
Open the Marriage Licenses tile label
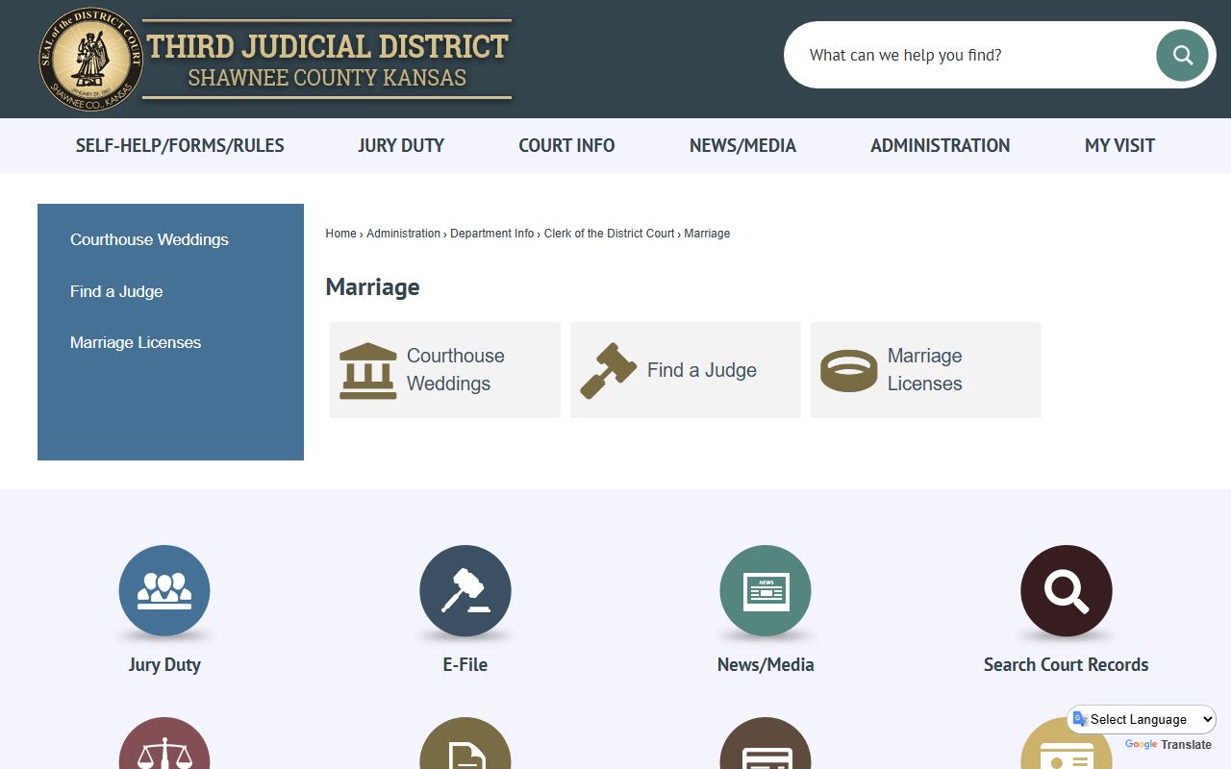click(925, 370)
